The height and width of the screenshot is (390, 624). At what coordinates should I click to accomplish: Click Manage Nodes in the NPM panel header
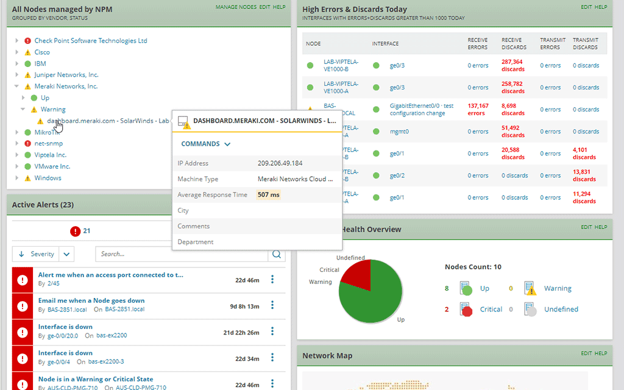[236, 7]
